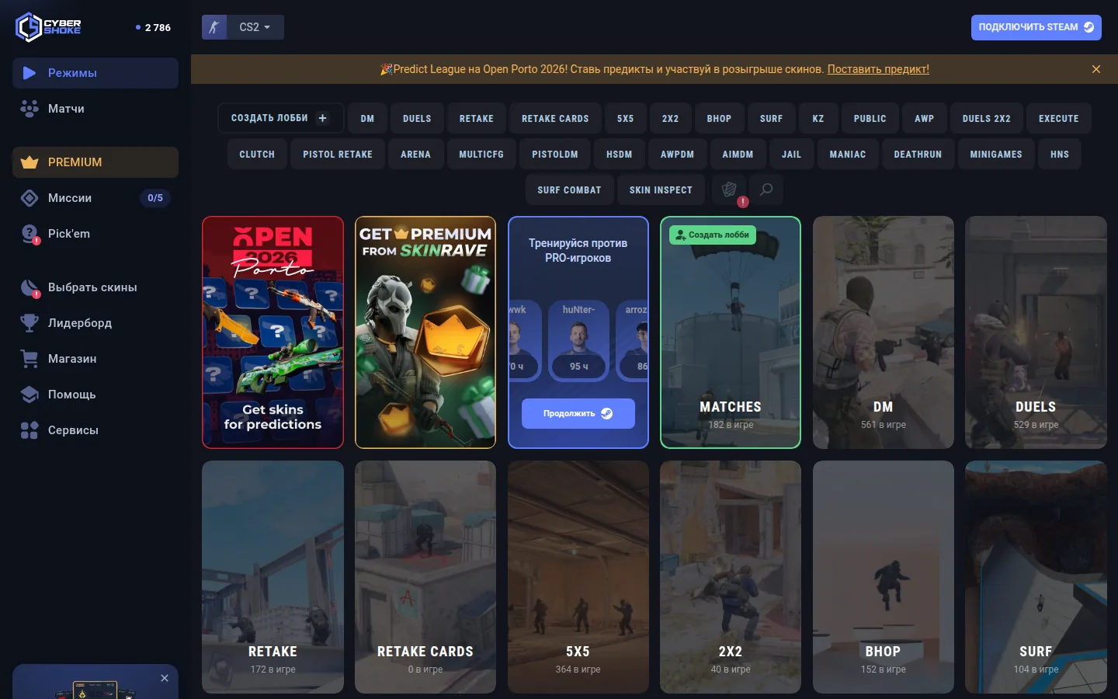Click the CS2 player silhouette icon
This screenshot has width=1118, height=699.
[x=214, y=27]
